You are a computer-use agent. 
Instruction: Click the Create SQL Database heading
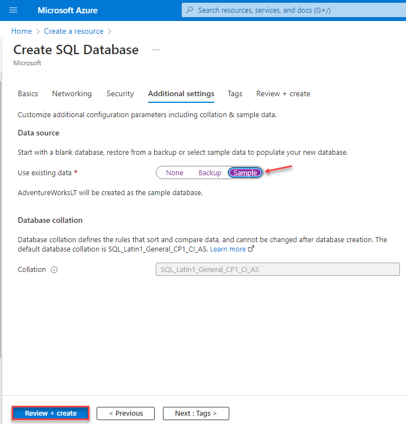76,50
